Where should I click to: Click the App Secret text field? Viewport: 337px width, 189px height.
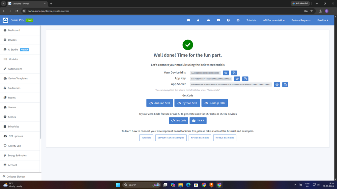click(x=231, y=85)
